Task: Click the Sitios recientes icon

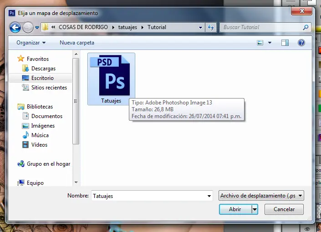Action: pos(25,87)
